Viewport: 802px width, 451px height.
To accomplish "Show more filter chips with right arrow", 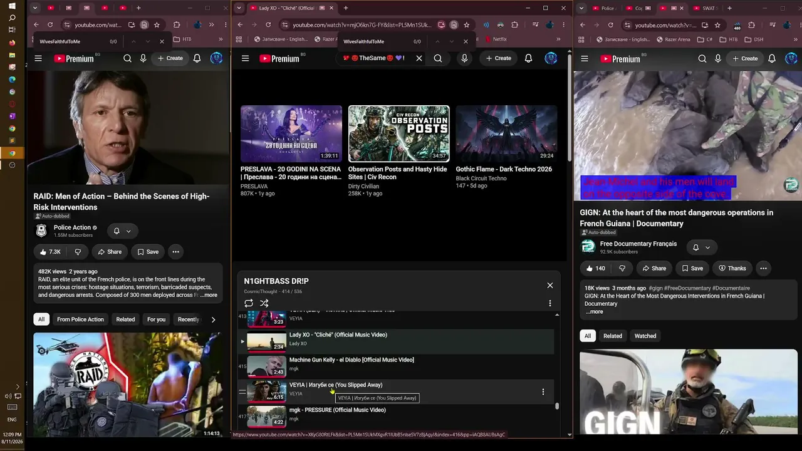I will tap(213, 319).
